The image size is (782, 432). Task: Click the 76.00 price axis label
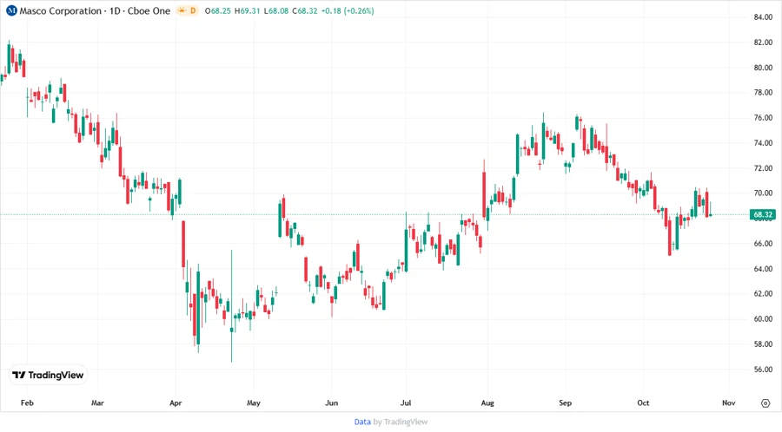pyautogui.click(x=763, y=118)
